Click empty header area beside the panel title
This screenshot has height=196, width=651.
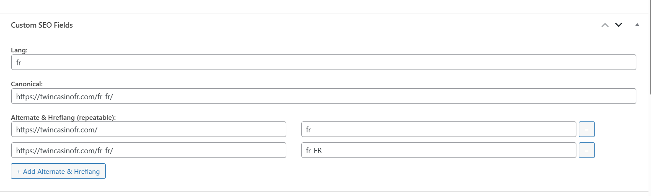point(335,25)
